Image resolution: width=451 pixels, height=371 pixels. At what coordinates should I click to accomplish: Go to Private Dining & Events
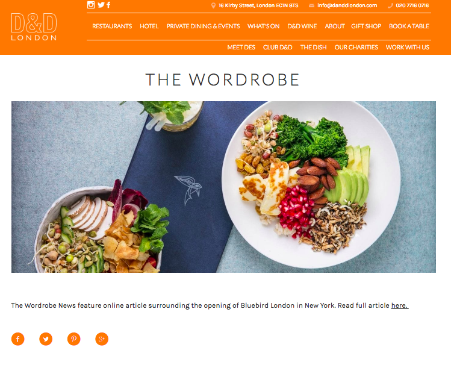203,26
